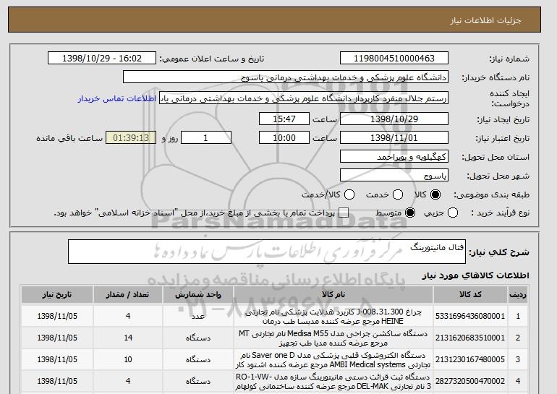The width and height of the screenshot is (557, 394).
Task: Click the عدد unit in row 1
Action: (198, 316)
